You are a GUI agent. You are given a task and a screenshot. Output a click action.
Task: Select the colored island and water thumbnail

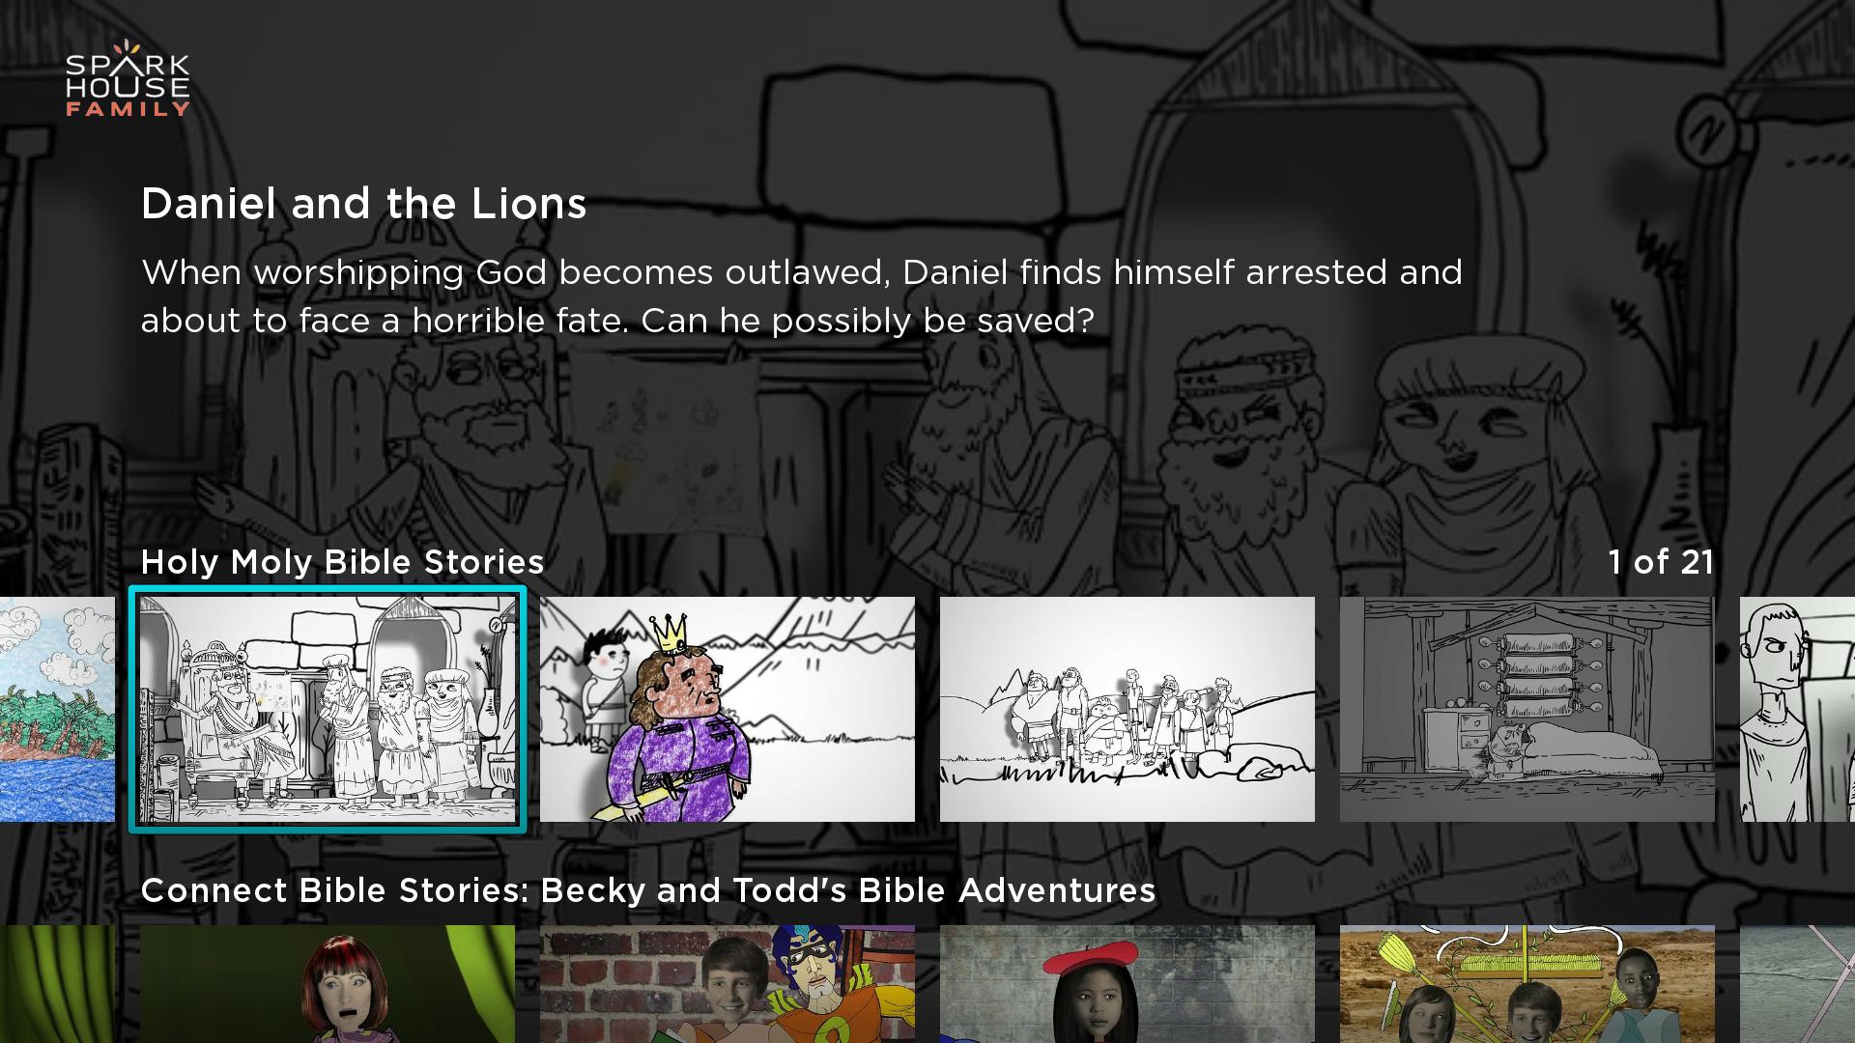[x=57, y=709]
